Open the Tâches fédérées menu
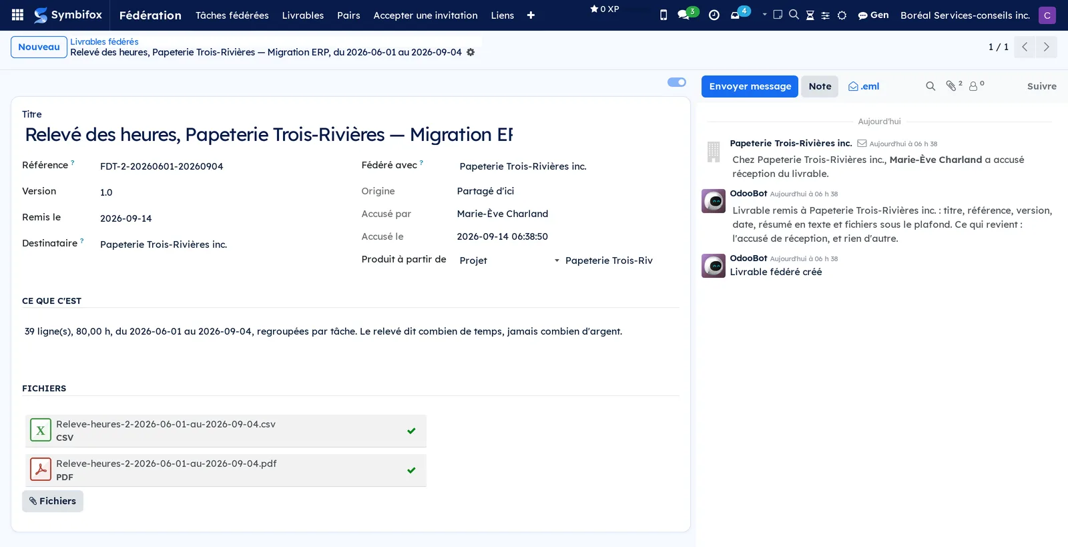Image resolution: width=1068 pixels, height=547 pixels. point(232,15)
